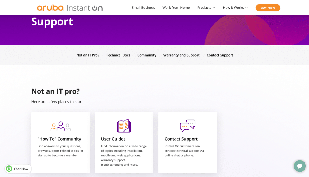Click the Contact Support speech bubbles icon

point(188,126)
